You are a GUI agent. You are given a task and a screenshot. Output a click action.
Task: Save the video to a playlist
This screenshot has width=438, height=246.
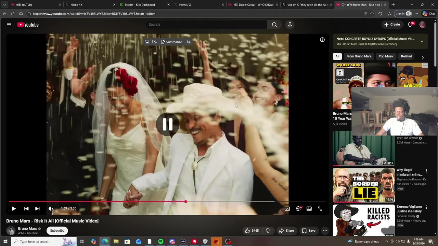point(309,231)
